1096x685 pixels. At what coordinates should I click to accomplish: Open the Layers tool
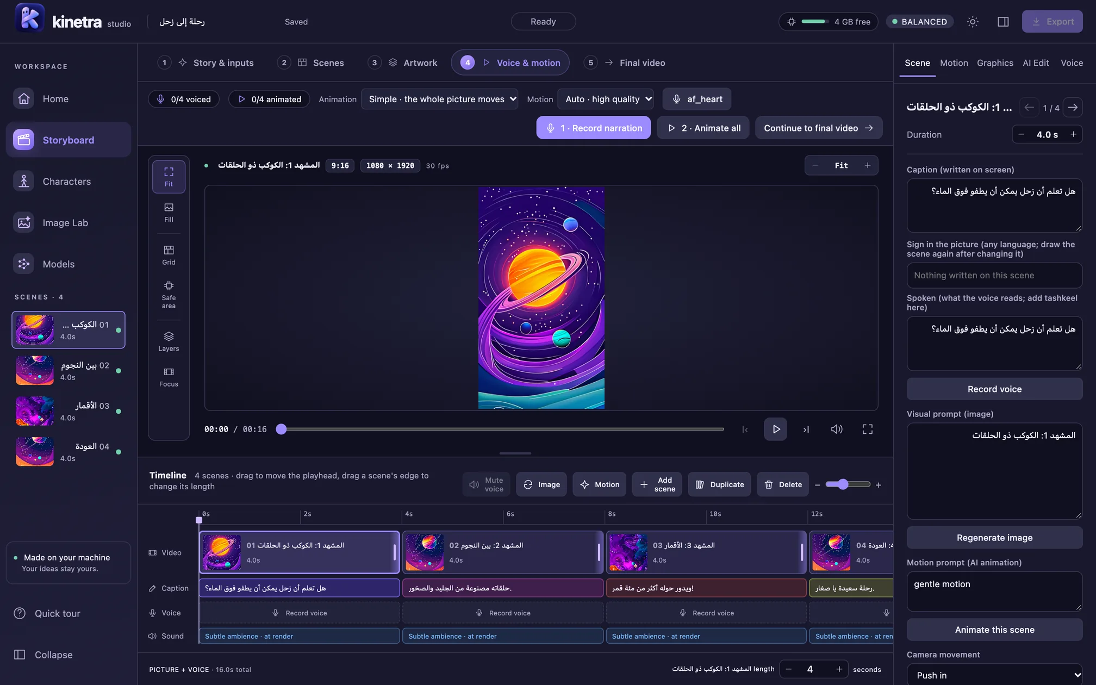click(x=169, y=341)
